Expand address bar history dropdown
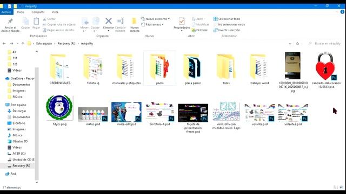The height and width of the screenshot is (194, 346). coord(290,44)
